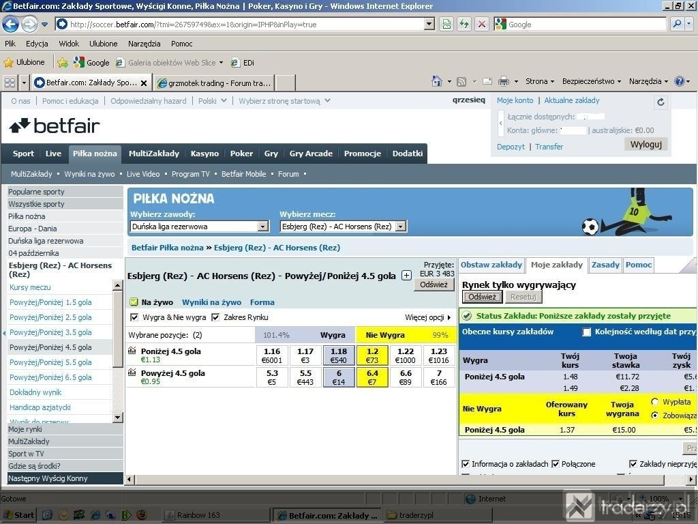Open the browser Home page icon
This screenshot has width=698, height=524.
coord(437,81)
